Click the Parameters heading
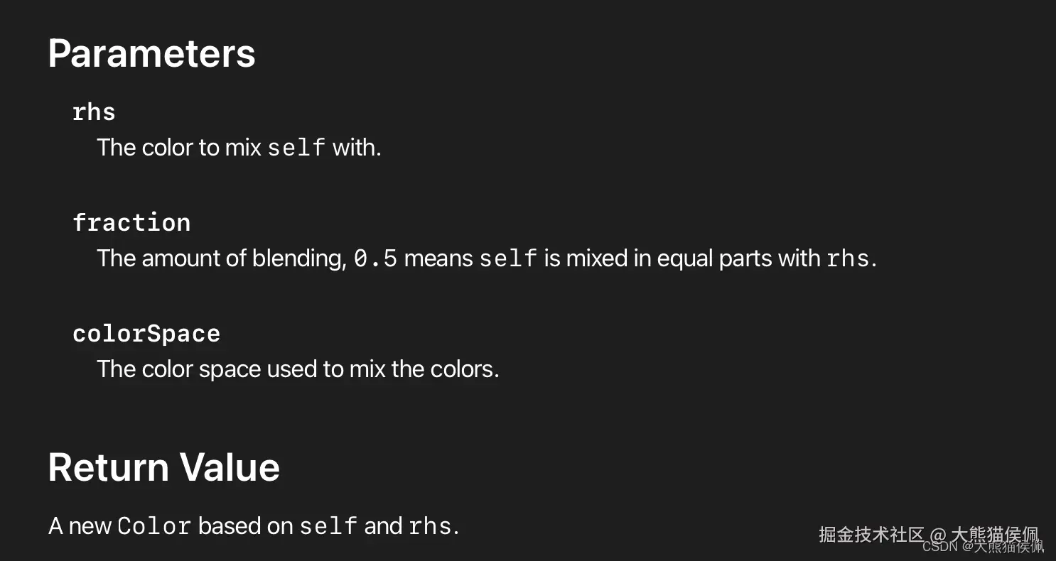 pos(151,53)
